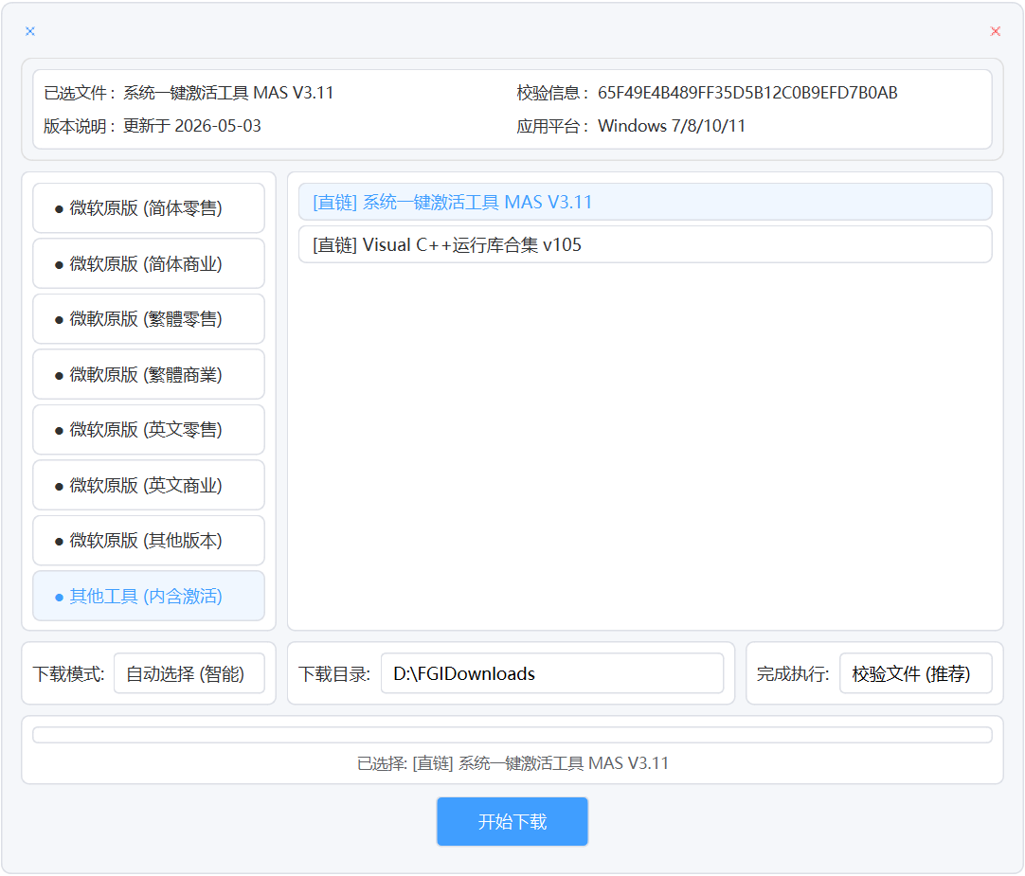Click the download progress bar
1025x876 pixels.
tap(512, 735)
